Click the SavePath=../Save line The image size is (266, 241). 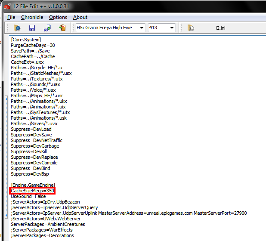tap(30, 51)
